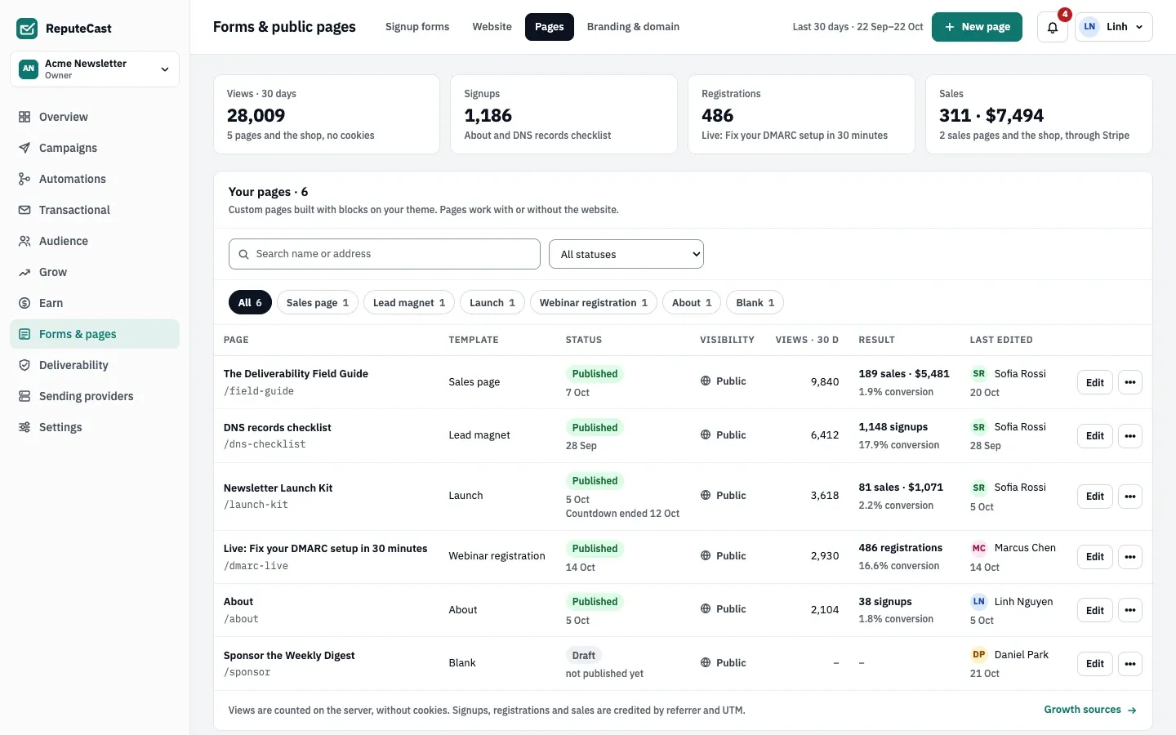
Task: Select the All 6 filter chip
Action: coord(250,302)
